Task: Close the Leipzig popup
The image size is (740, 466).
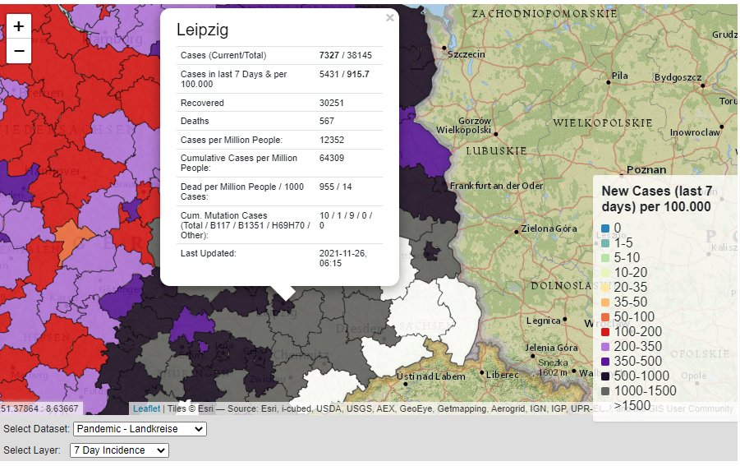Action: point(390,18)
